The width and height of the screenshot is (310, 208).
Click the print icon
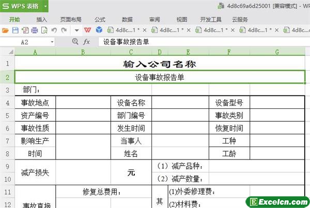(35, 30)
